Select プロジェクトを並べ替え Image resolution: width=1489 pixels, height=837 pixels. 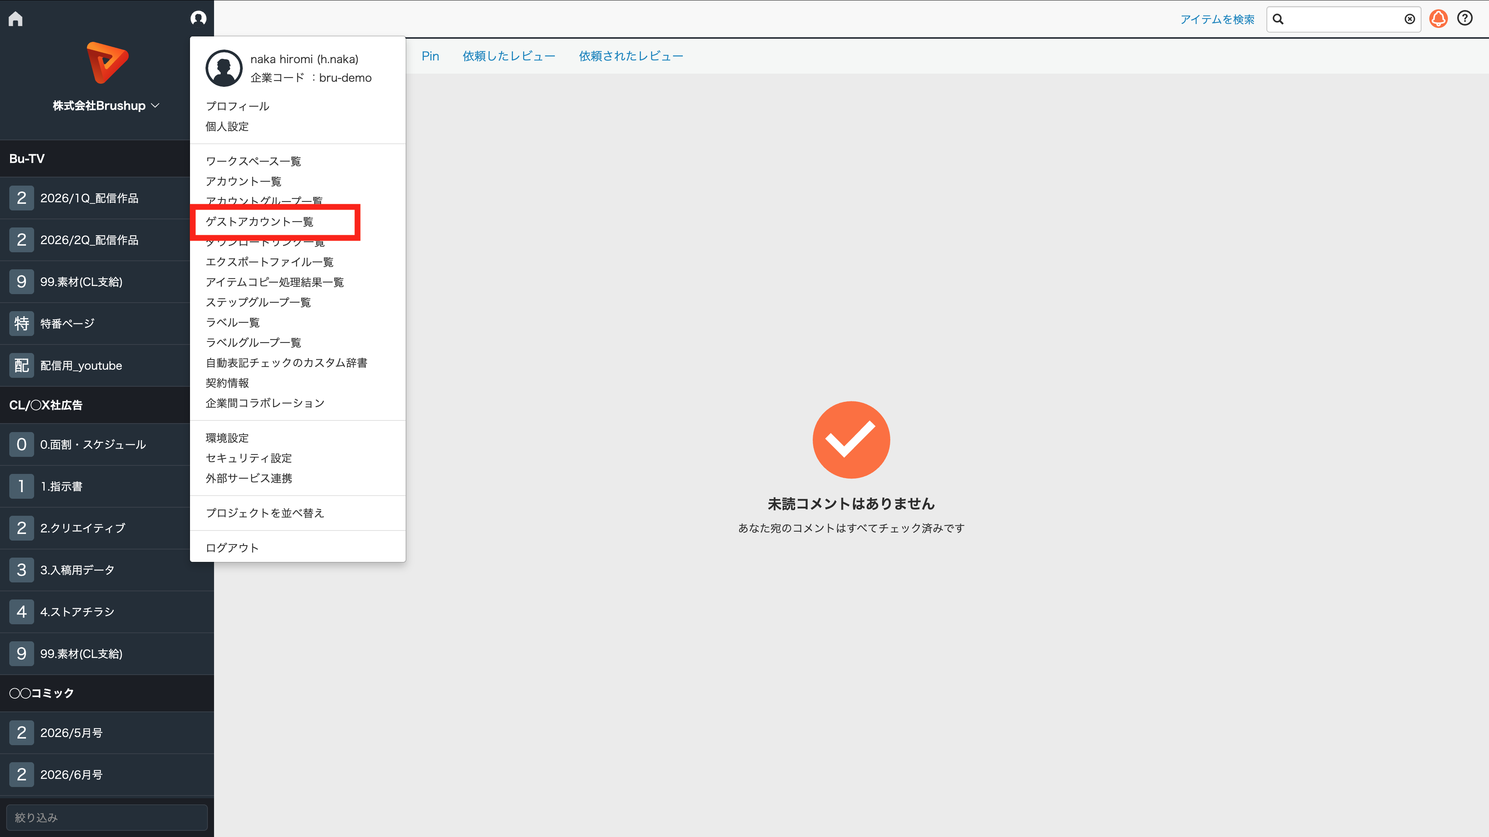click(x=265, y=513)
